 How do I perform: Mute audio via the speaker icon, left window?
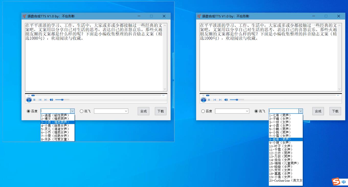(51, 100)
